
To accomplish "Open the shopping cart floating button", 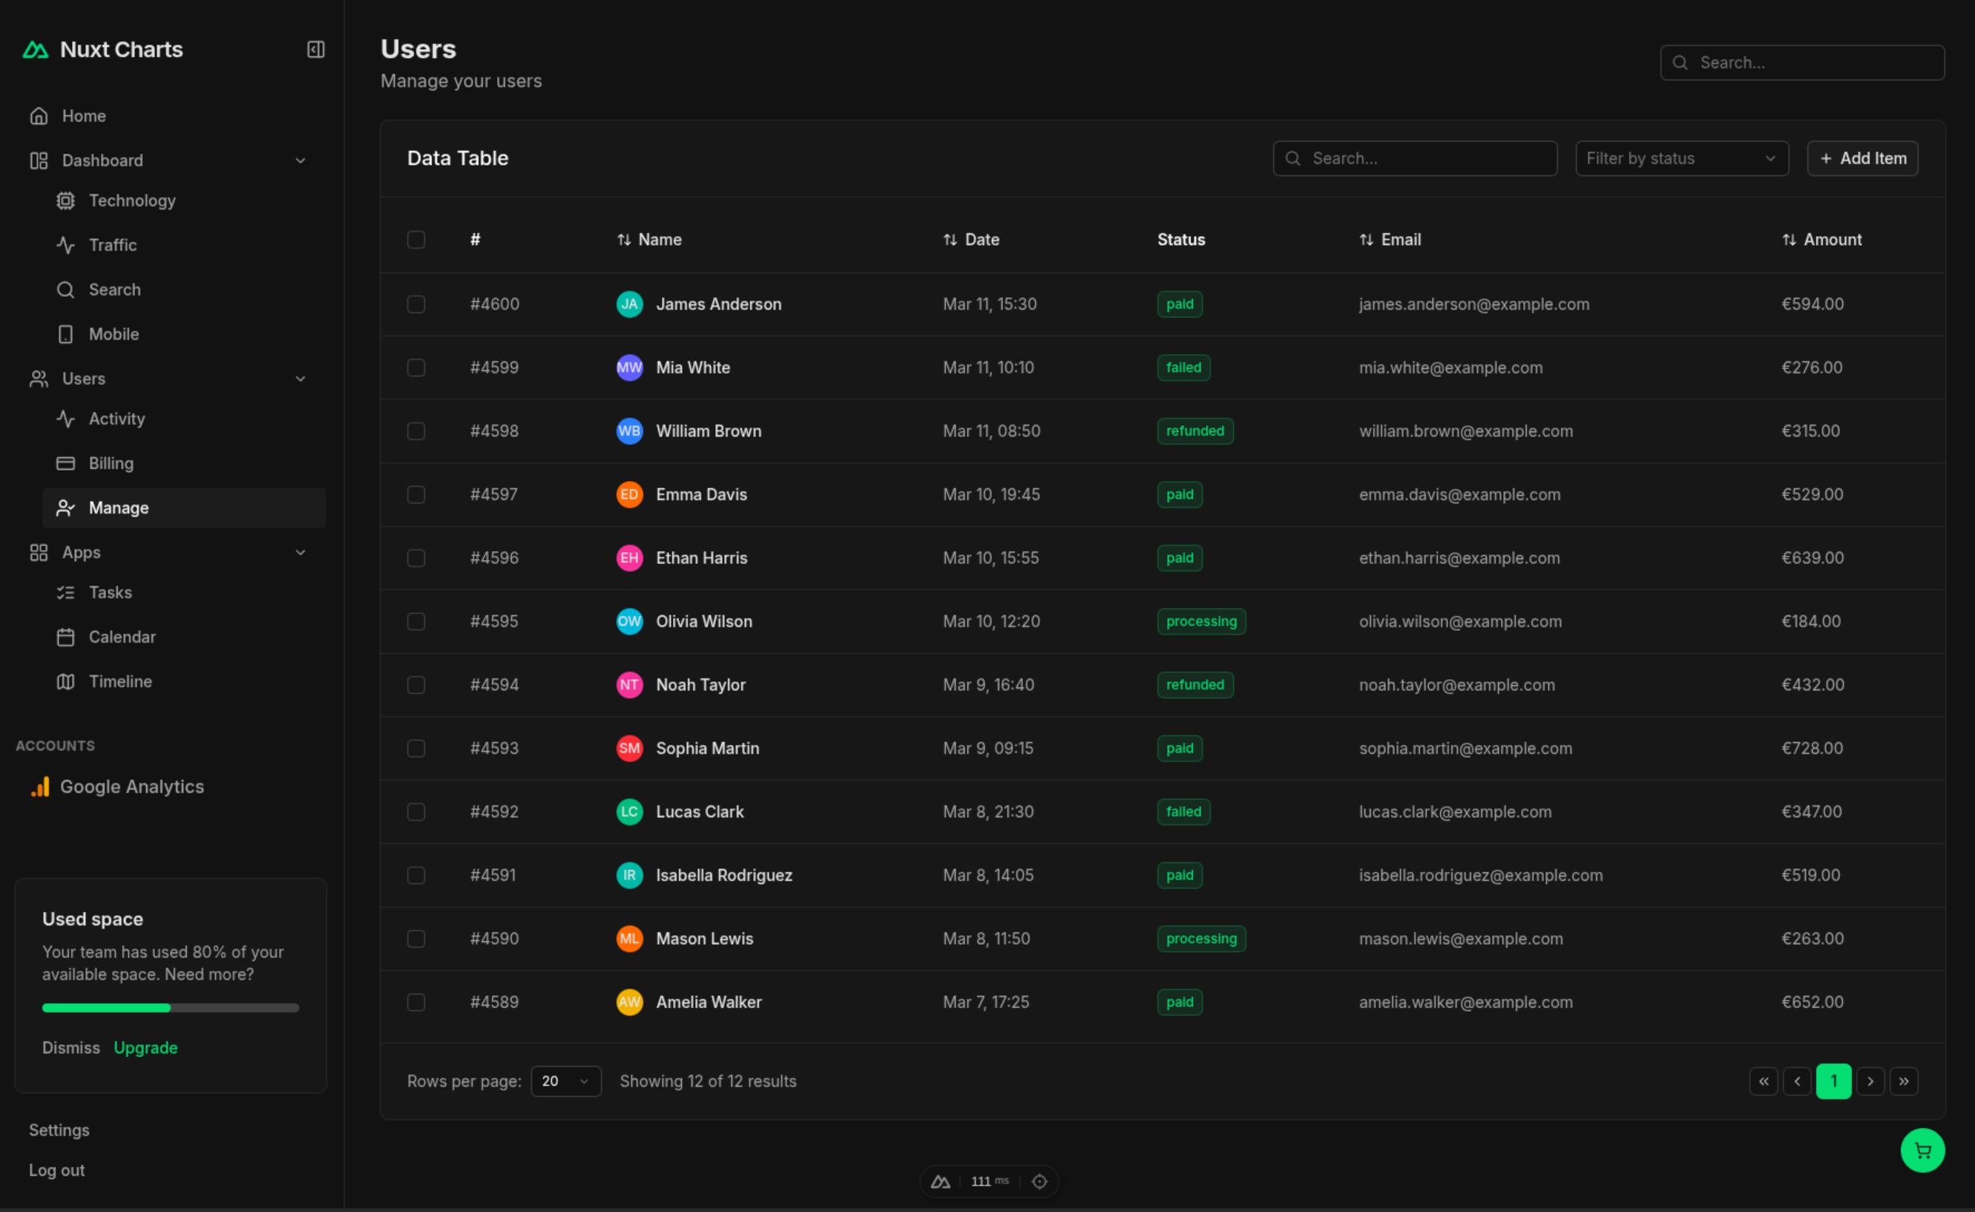I will pos(1922,1150).
